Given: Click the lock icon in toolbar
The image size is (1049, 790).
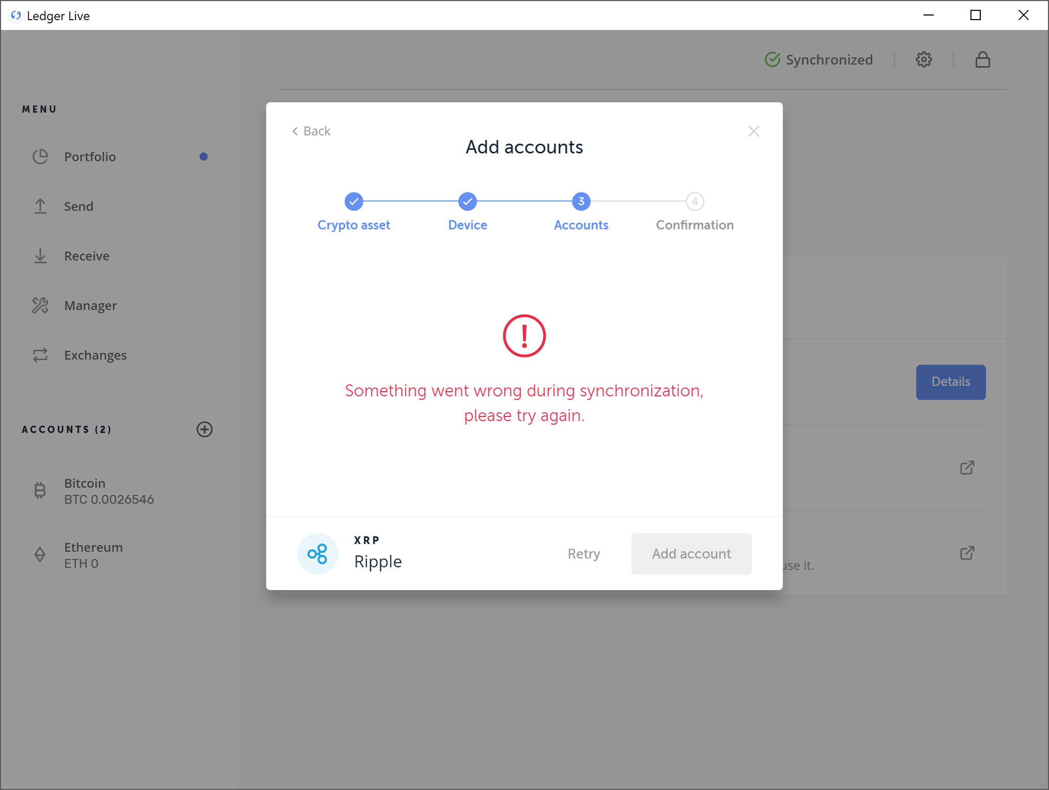Looking at the screenshot, I should coord(983,60).
